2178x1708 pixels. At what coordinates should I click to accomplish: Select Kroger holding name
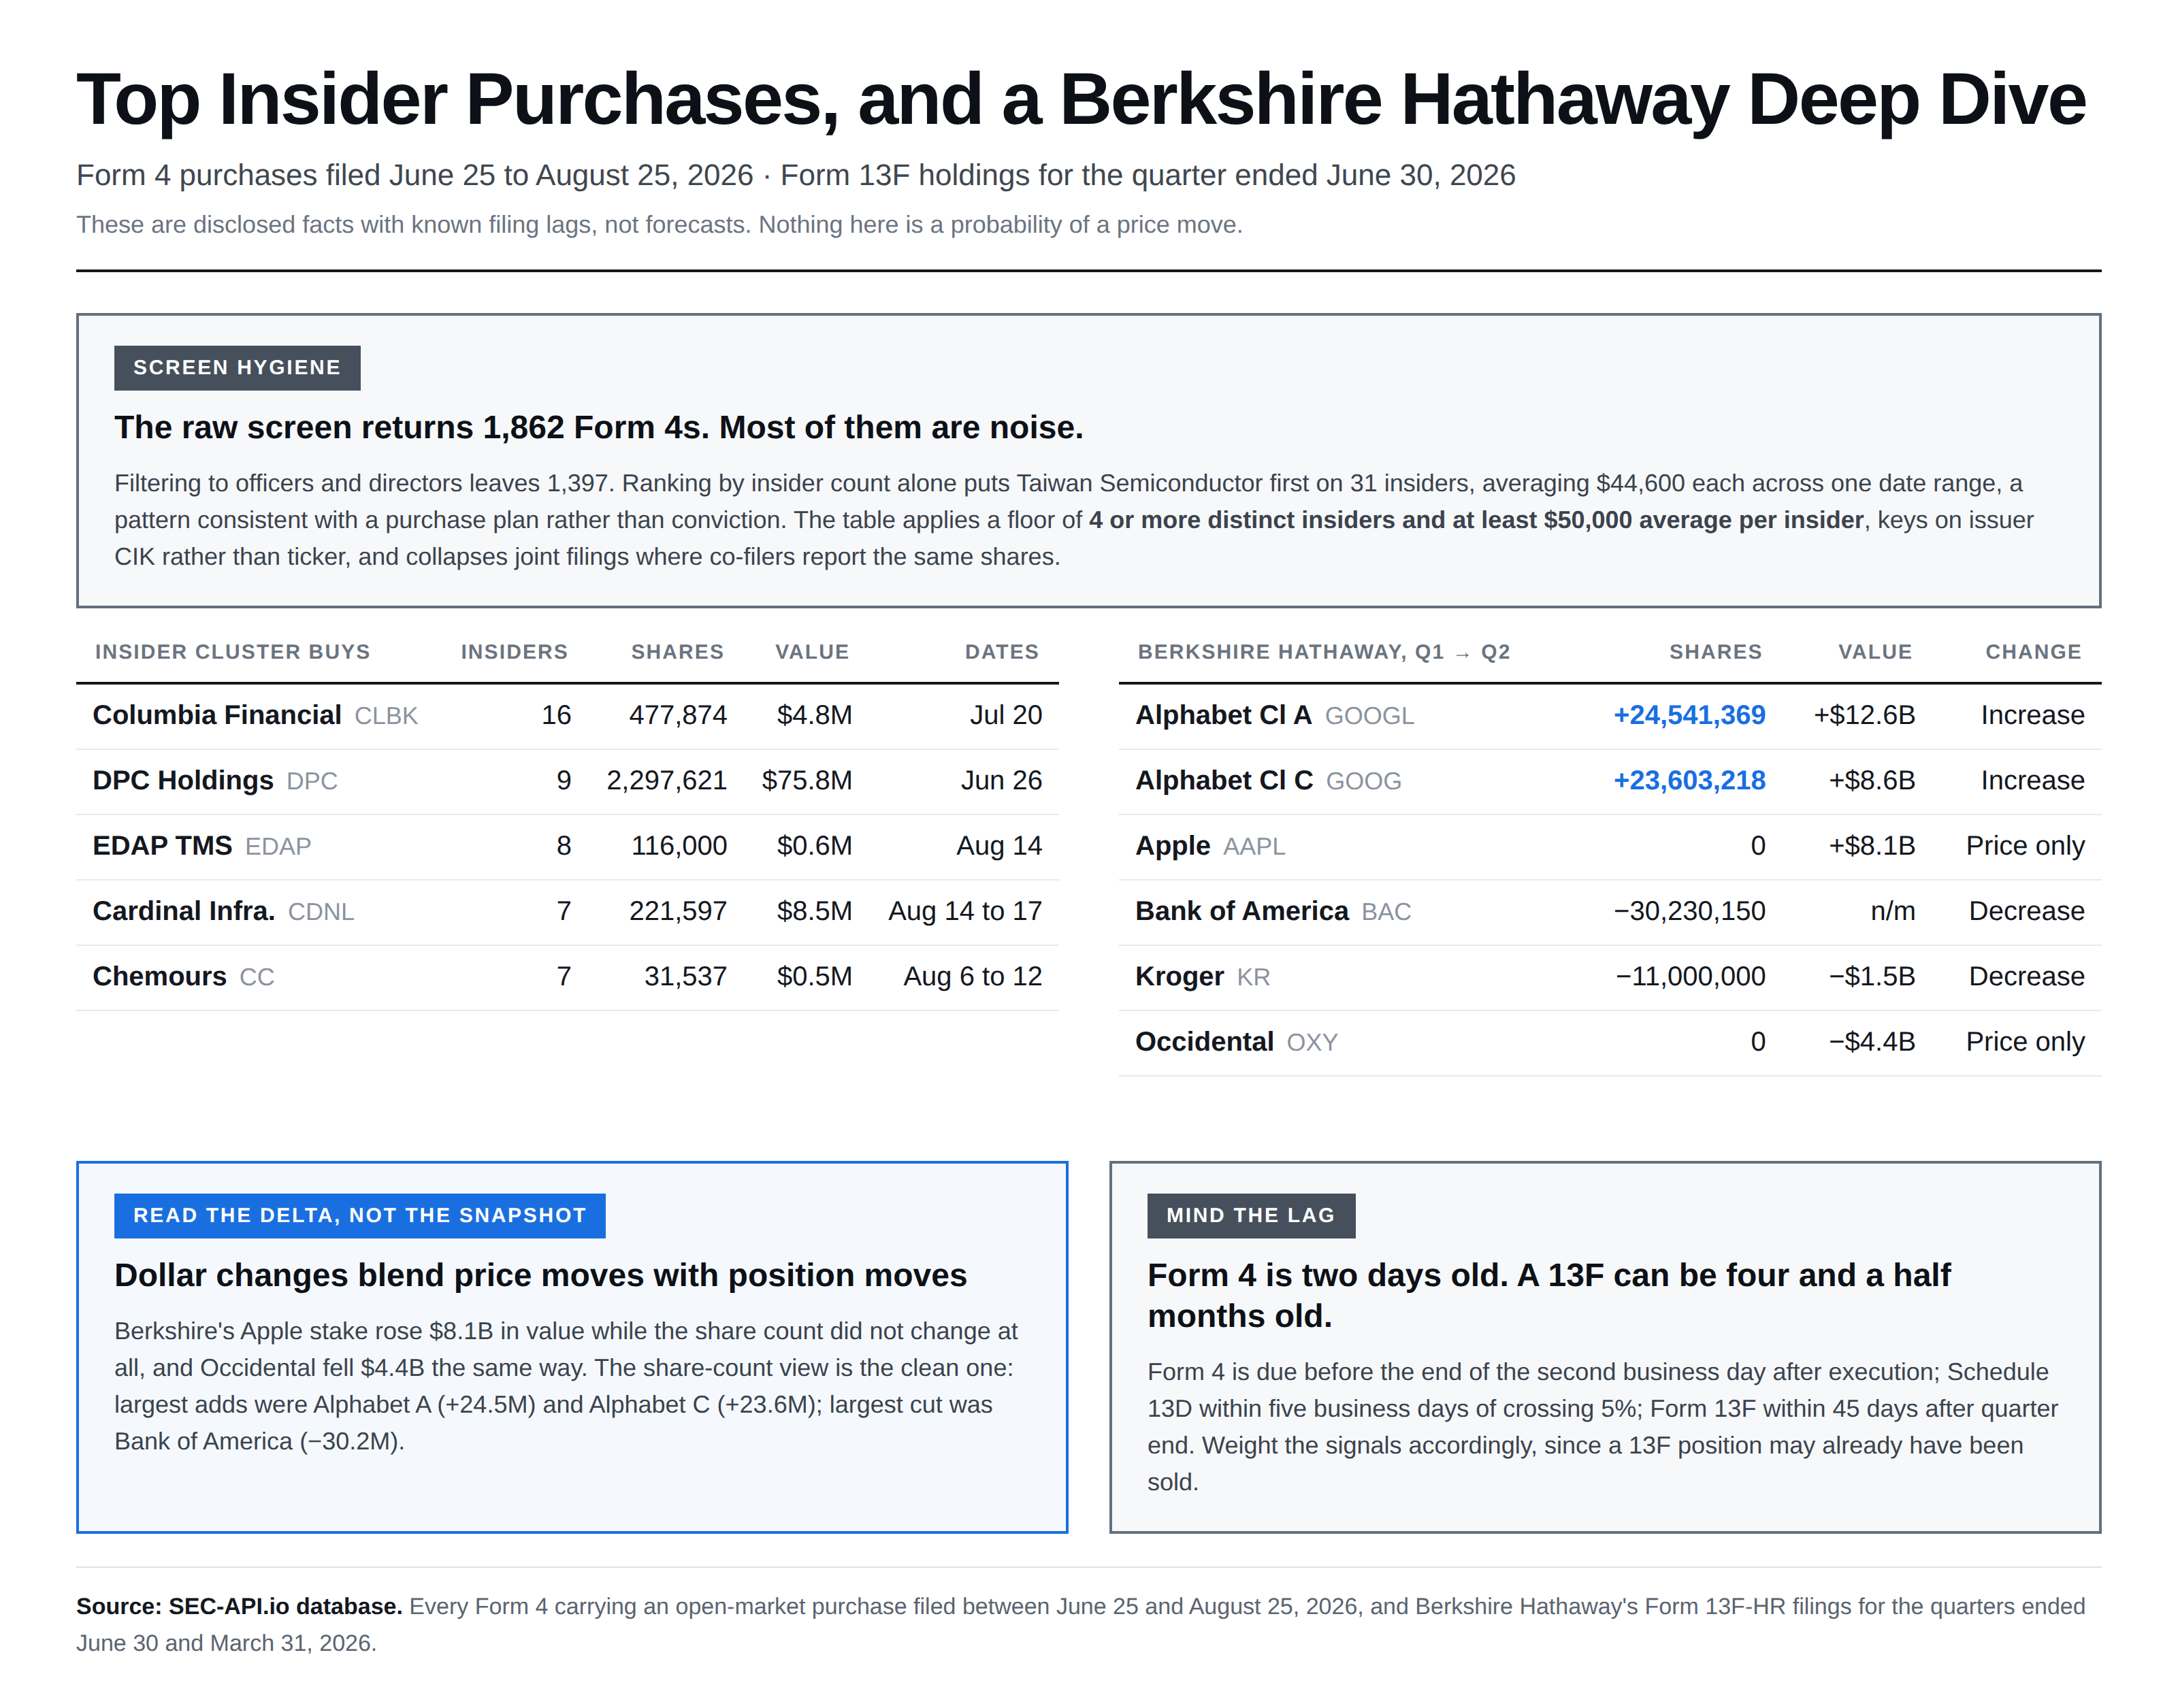(1180, 976)
